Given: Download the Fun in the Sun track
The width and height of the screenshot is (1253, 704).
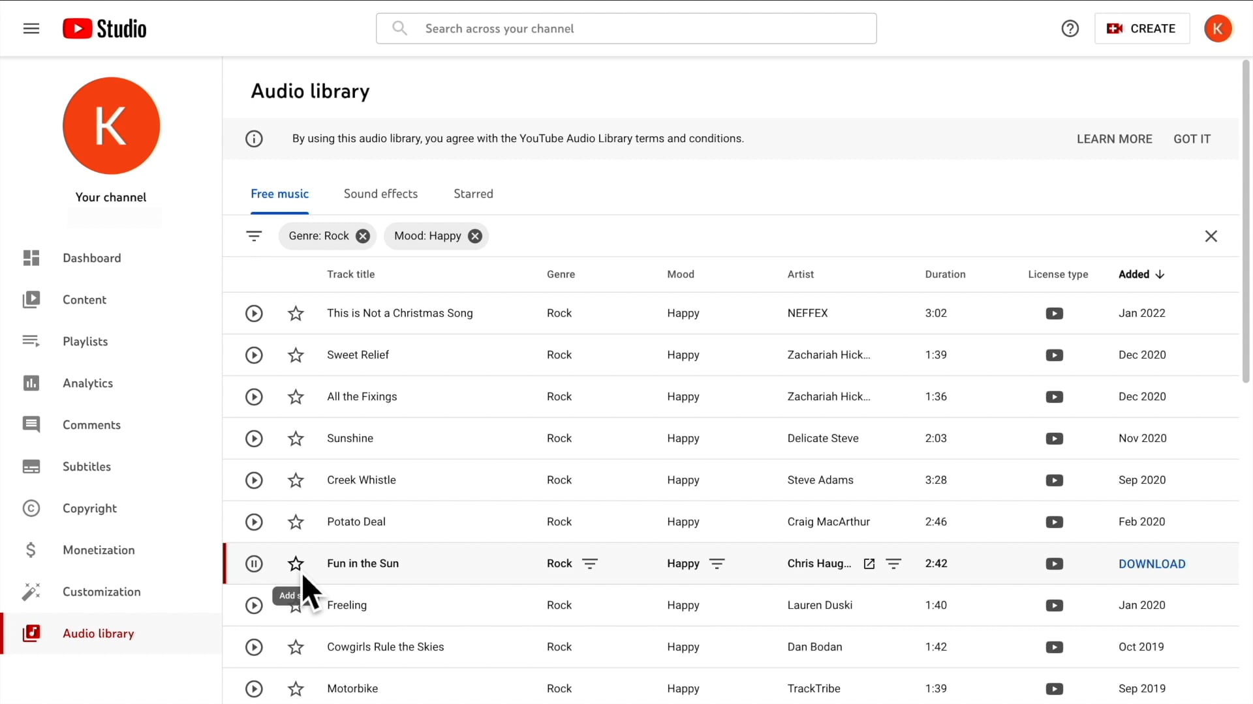Looking at the screenshot, I should 1152,564.
